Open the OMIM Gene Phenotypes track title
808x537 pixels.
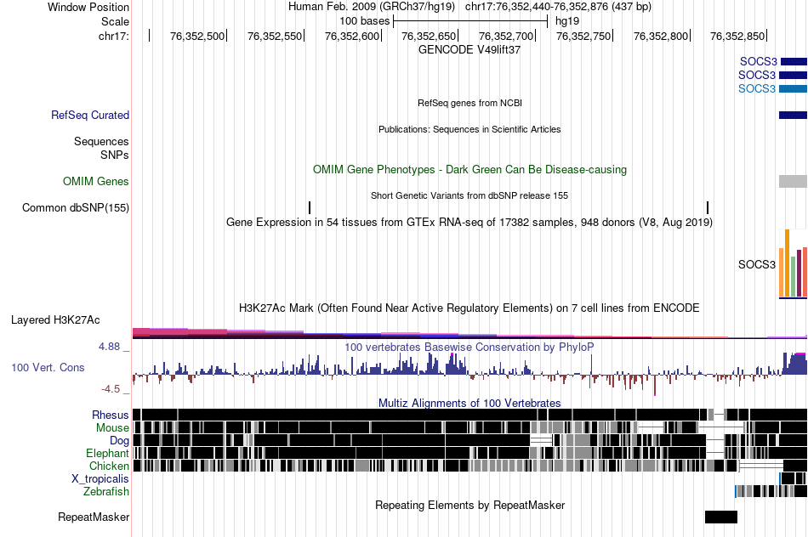(x=470, y=169)
